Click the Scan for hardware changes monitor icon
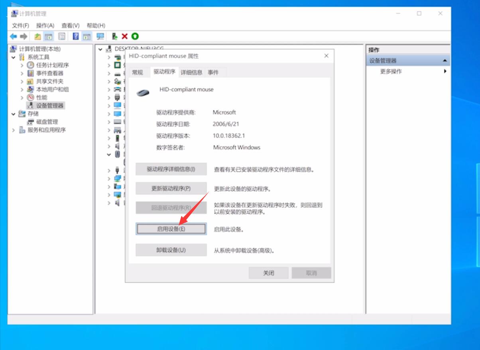 [100, 37]
